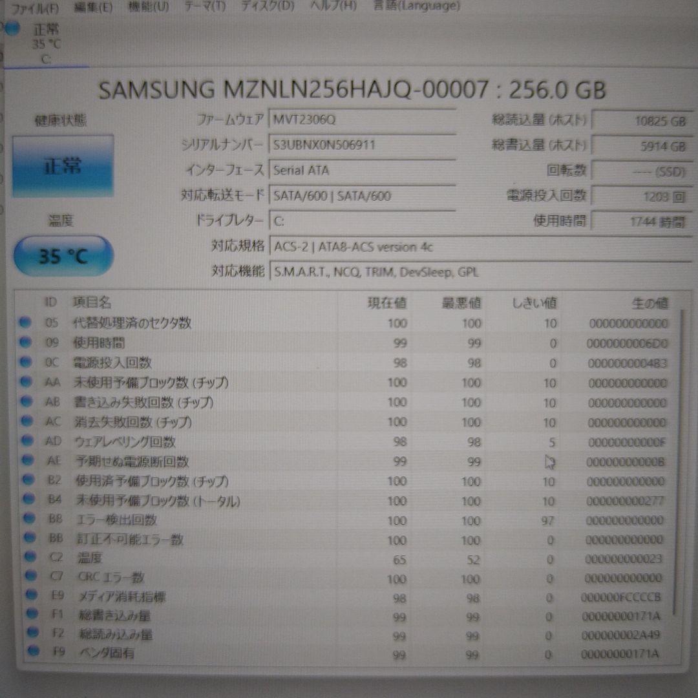
Task: Select the ベンダ固有 attribute name
Action: coord(107,653)
